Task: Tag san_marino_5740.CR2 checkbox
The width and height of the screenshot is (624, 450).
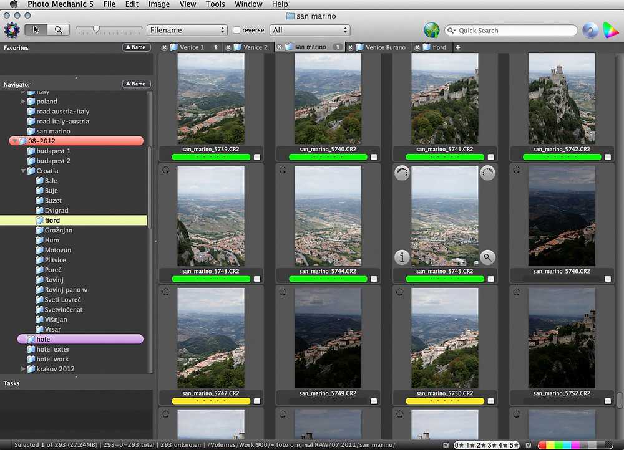Action: (x=374, y=157)
